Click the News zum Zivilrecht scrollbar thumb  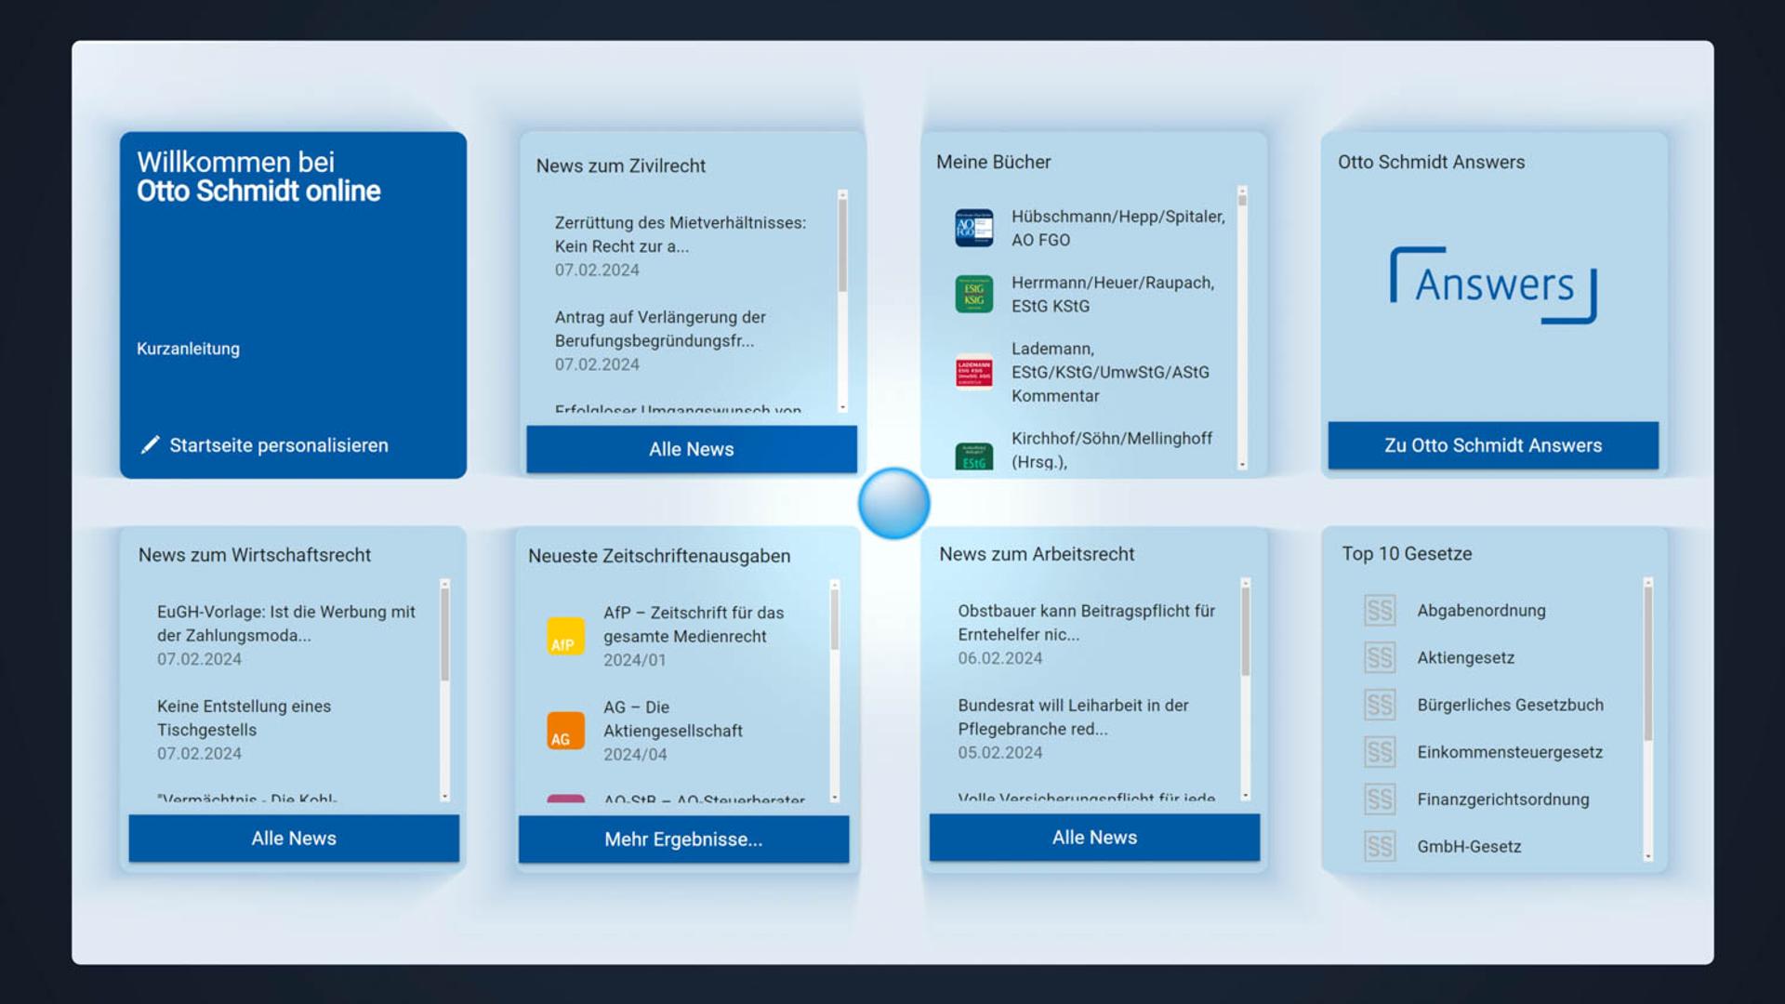842,246
